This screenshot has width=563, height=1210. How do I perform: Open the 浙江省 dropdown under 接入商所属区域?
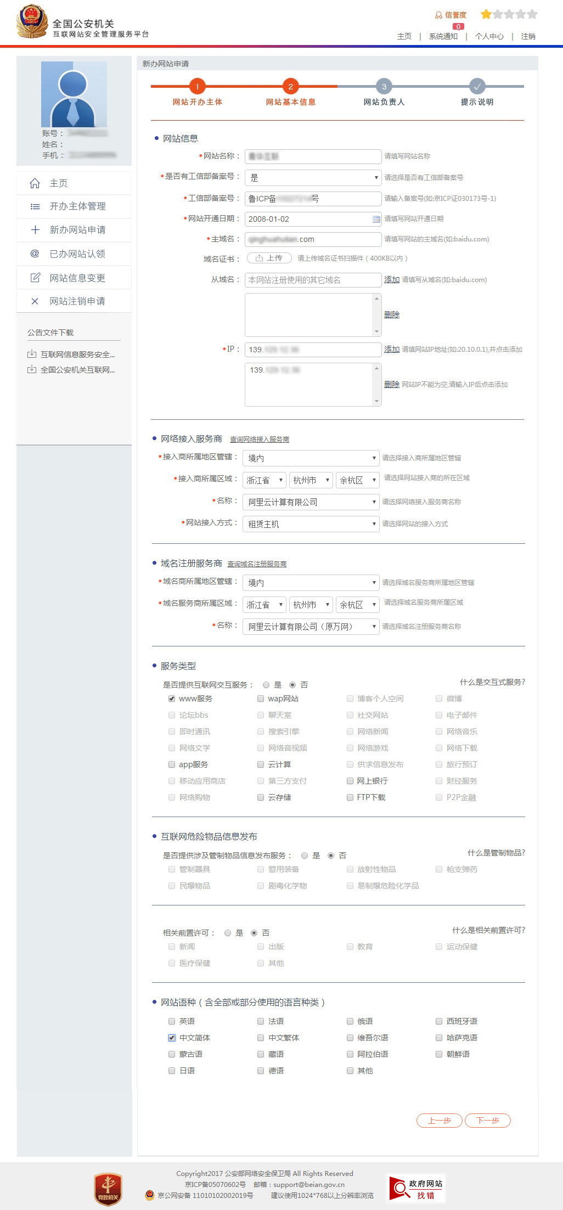tap(264, 480)
